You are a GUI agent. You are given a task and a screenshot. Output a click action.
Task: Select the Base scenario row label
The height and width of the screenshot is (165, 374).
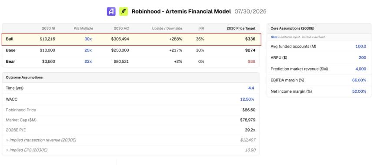tap(10, 50)
